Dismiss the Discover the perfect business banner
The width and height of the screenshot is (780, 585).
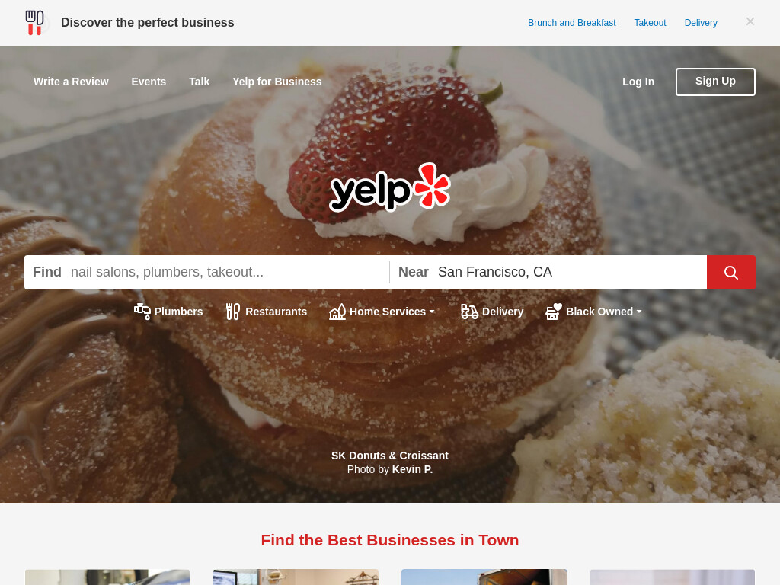coord(750,21)
